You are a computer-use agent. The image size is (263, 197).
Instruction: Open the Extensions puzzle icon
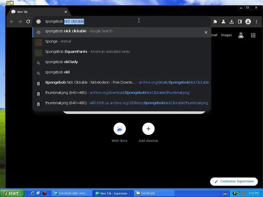(215, 22)
